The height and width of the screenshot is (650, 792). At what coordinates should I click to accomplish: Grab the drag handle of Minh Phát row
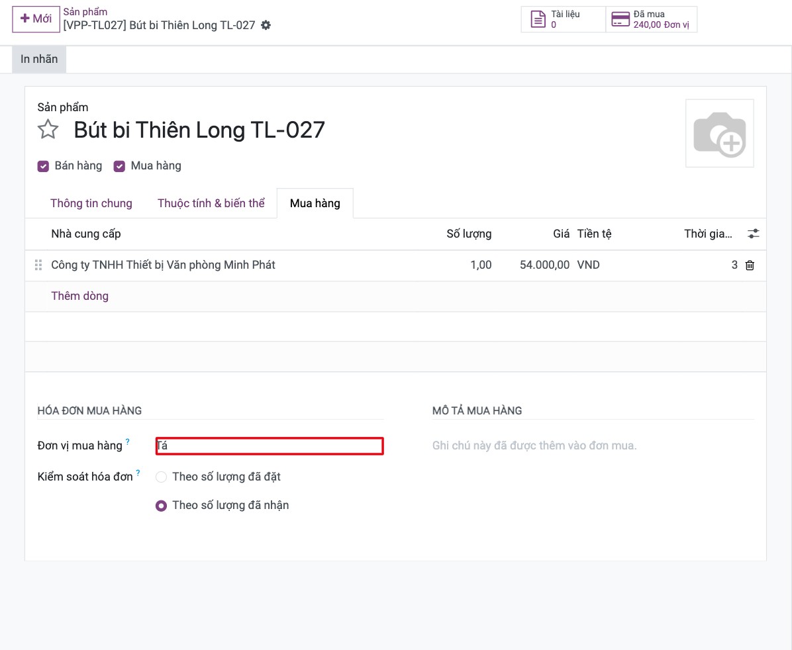[x=38, y=265]
